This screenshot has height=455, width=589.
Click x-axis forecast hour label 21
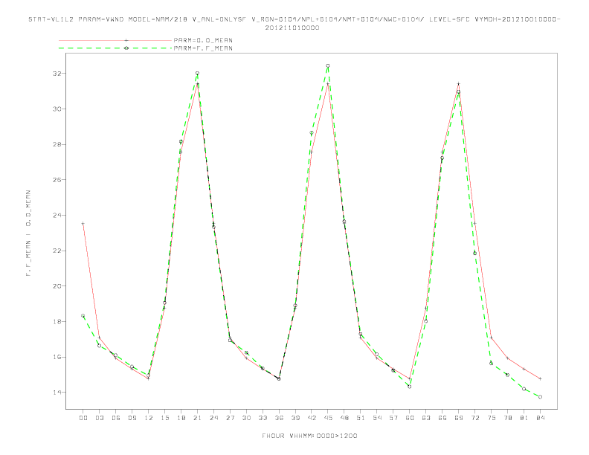coord(197,418)
